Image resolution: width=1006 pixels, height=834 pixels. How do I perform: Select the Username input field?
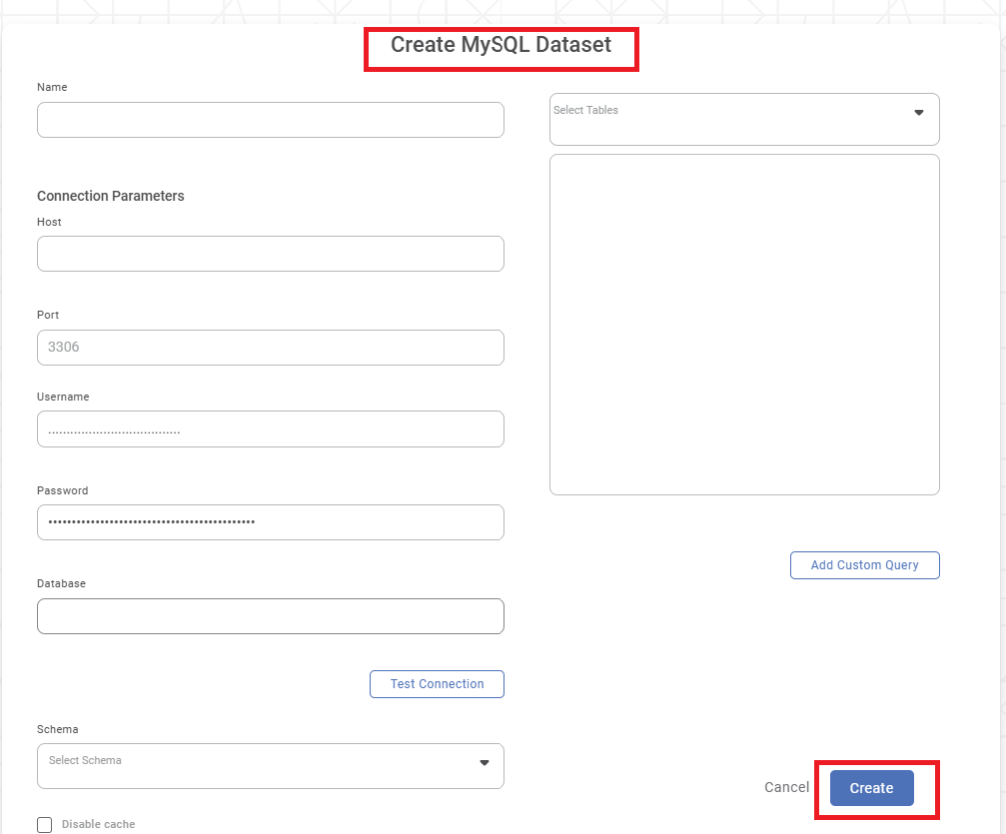270,429
